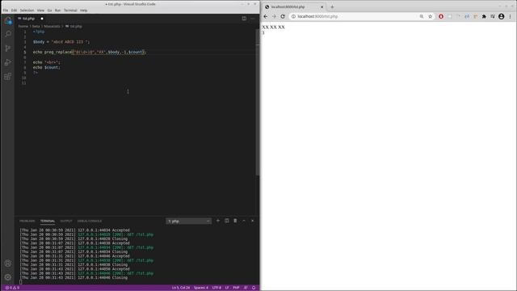Screen dimensions: 517x291
Task: Open the feedback icon in status bar
Action: pyautogui.click(x=246, y=288)
